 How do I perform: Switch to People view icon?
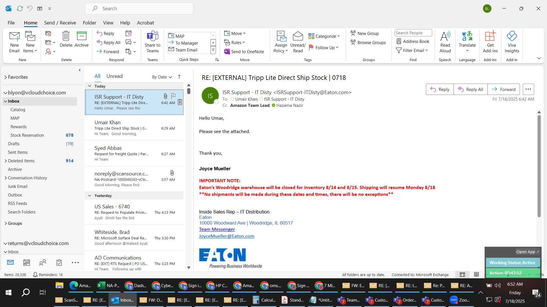pos(43,263)
